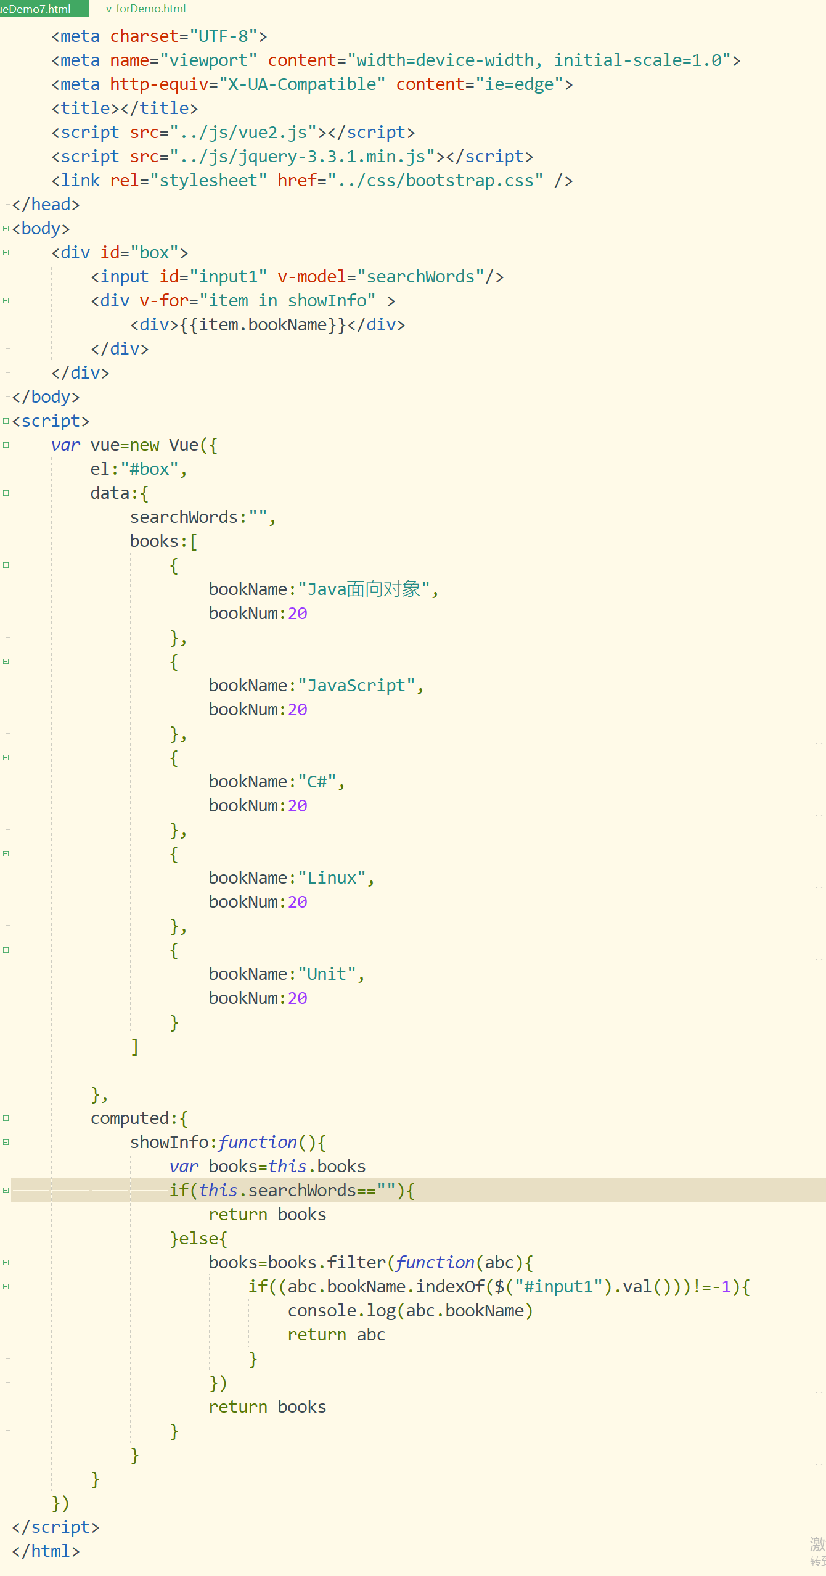The width and height of the screenshot is (826, 1576).
Task: Fold the data:{ block
Action: (x=6, y=493)
